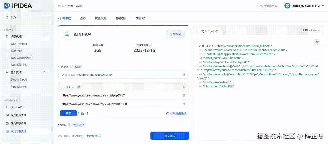Click the 2025-12-16 expiry date
Screen dimensions: 328x144
144,50
